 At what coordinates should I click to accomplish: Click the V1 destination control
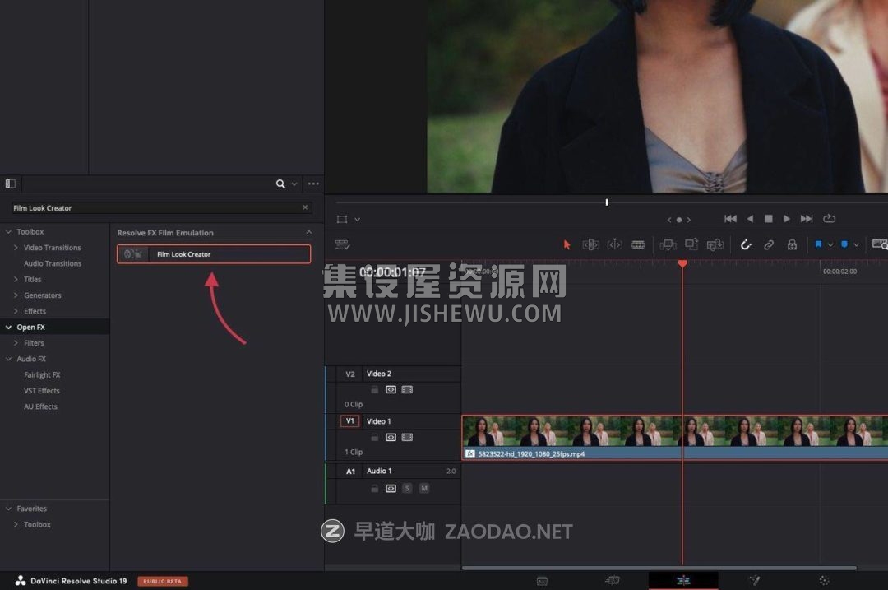pos(350,421)
